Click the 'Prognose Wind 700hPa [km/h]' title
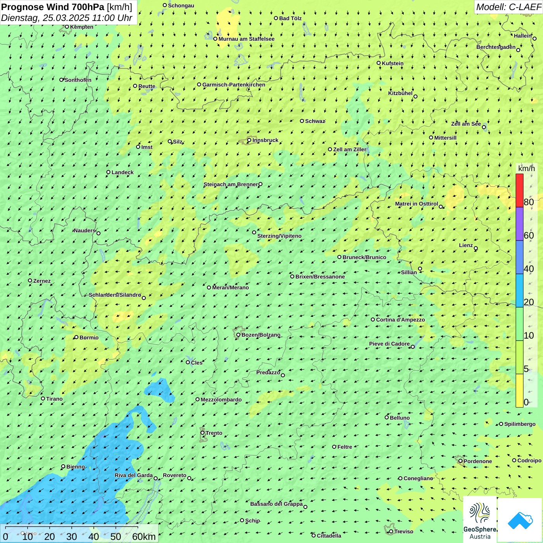 67,7
